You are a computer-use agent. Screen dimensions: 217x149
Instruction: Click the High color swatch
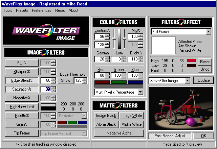coord(191,60)
